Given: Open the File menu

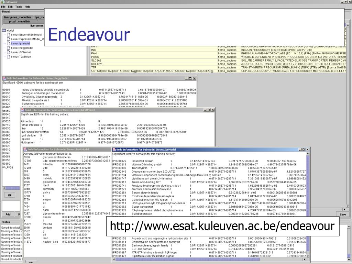Looking at the screenshot, I should tap(3, 7).
